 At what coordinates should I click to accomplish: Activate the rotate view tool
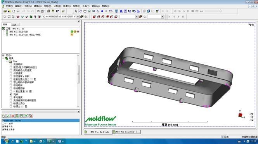(x=80, y=11)
